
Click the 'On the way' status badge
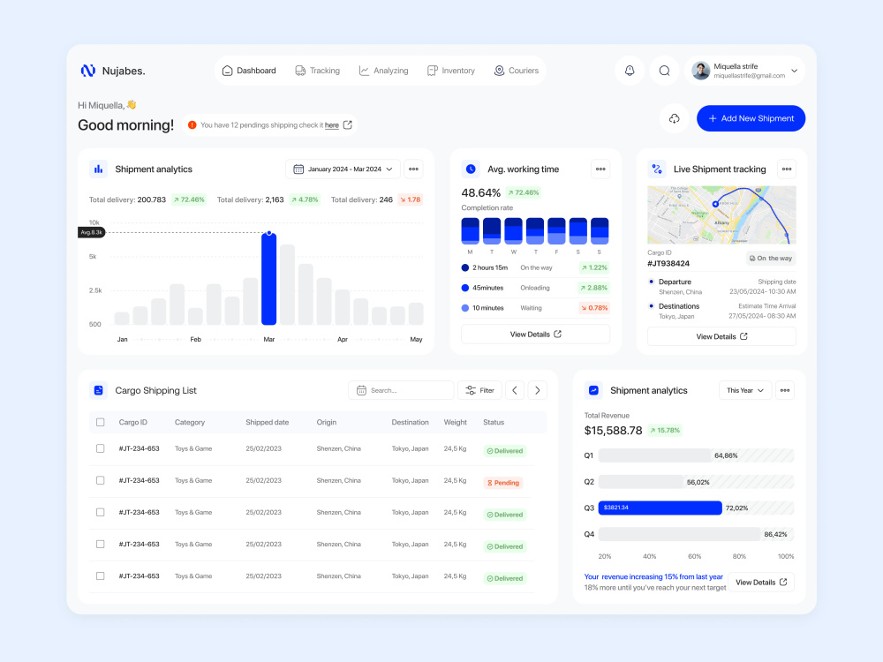(770, 259)
